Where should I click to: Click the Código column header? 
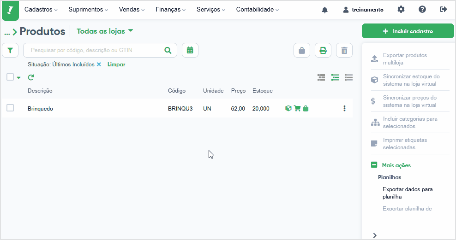(176, 91)
